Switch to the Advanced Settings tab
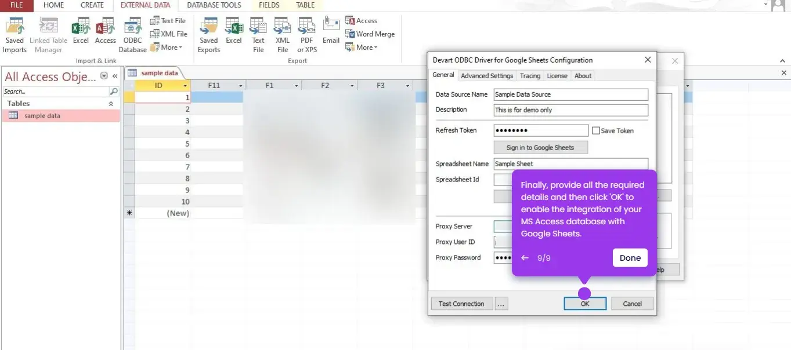This screenshot has width=791, height=350. [487, 76]
